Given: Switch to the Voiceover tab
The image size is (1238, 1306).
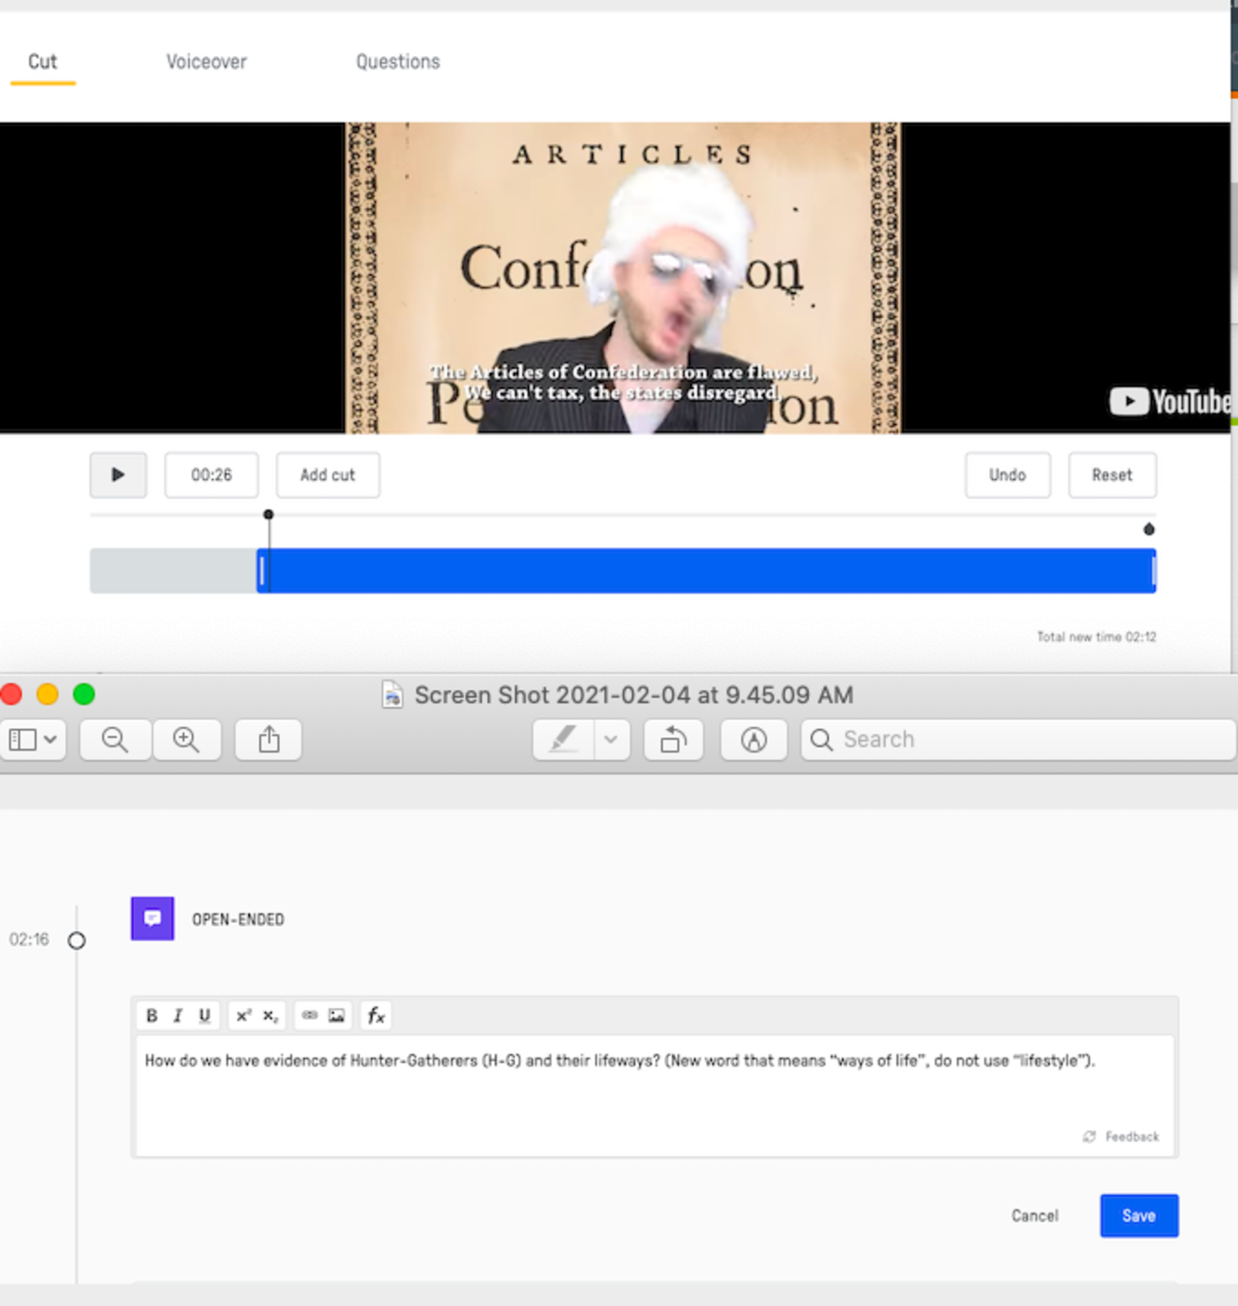Looking at the screenshot, I should click(206, 62).
